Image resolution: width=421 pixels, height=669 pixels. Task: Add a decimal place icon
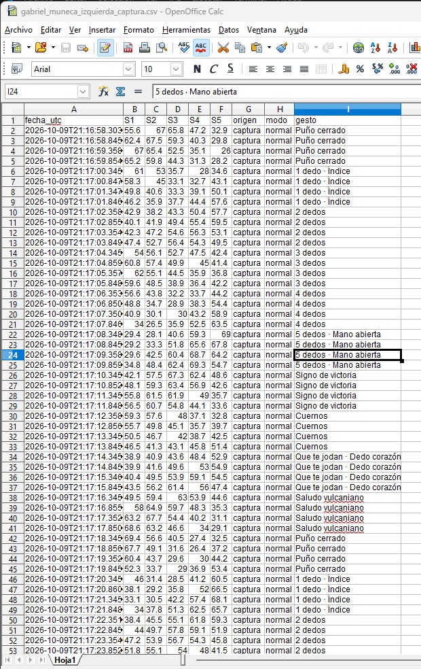coord(395,69)
